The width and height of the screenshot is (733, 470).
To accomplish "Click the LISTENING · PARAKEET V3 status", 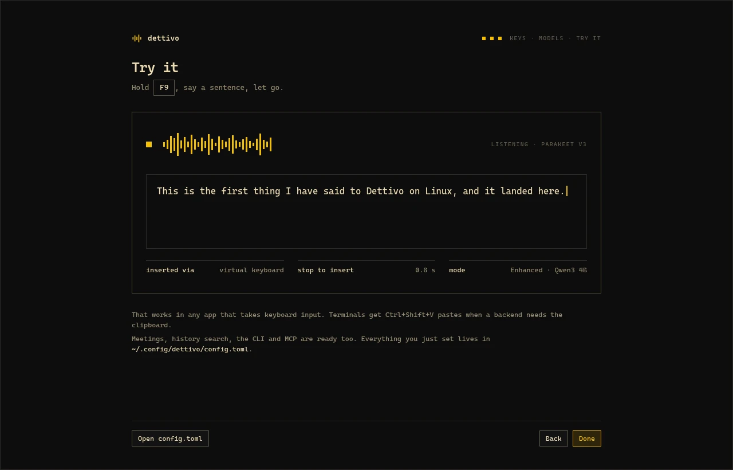I will pos(539,144).
